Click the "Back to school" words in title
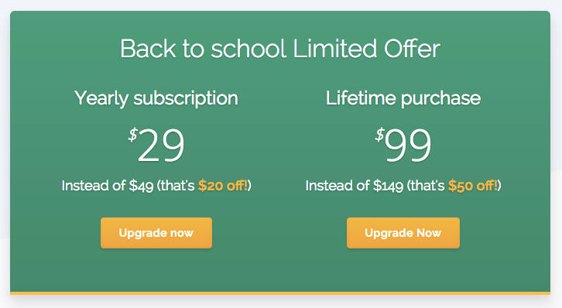This screenshot has width=562, height=308. (204, 49)
